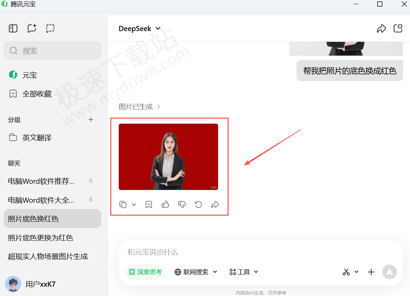The height and width of the screenshot is (296, 410).
Task: Copy the generated image
Action: coord(123,204)
